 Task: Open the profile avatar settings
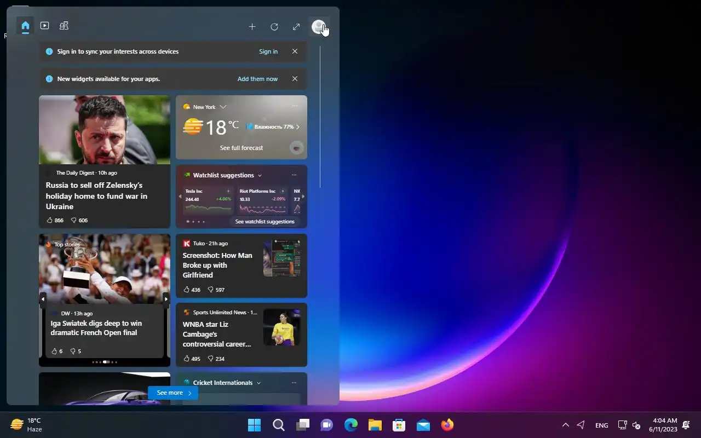(x=318, y=26)
